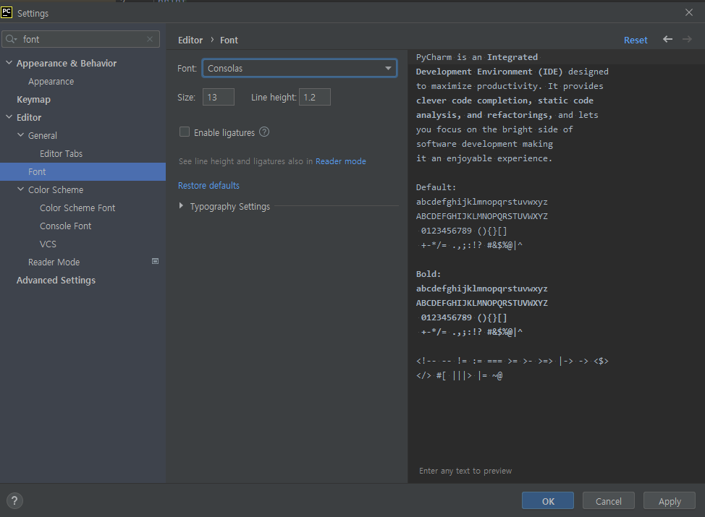Open the Font dropdown showing Consolas
Viewport: 705px width, 517px height.
coord(300,68)
